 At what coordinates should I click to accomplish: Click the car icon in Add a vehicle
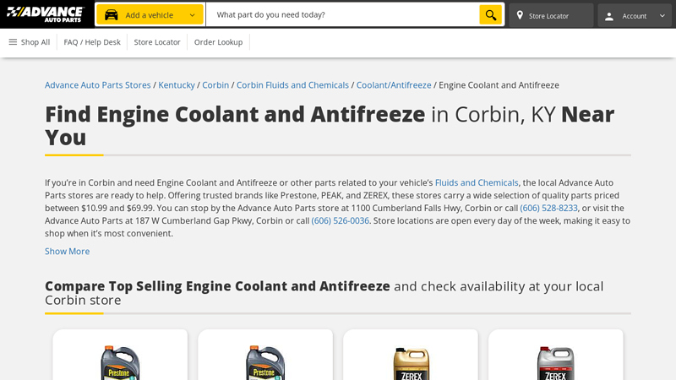click(x=112, y=15)
